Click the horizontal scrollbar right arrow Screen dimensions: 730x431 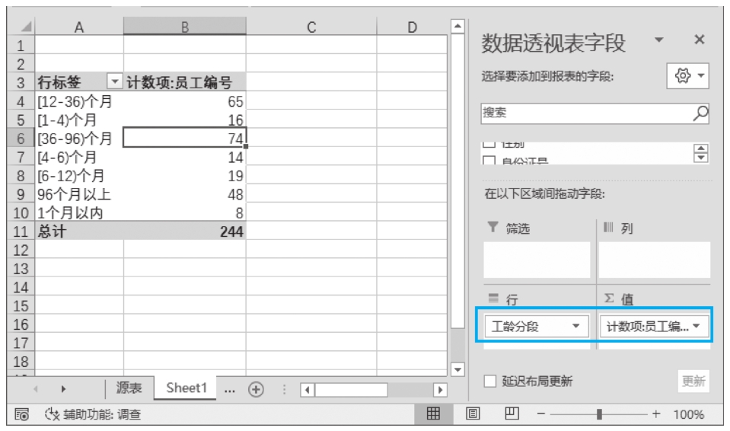440,390
